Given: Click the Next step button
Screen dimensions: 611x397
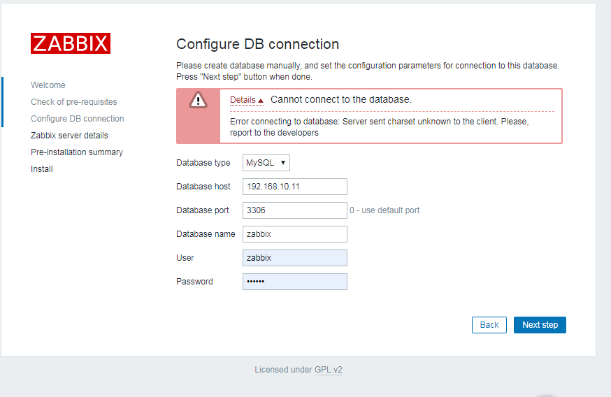Looking at the screenshot, I should coord(540,325).
